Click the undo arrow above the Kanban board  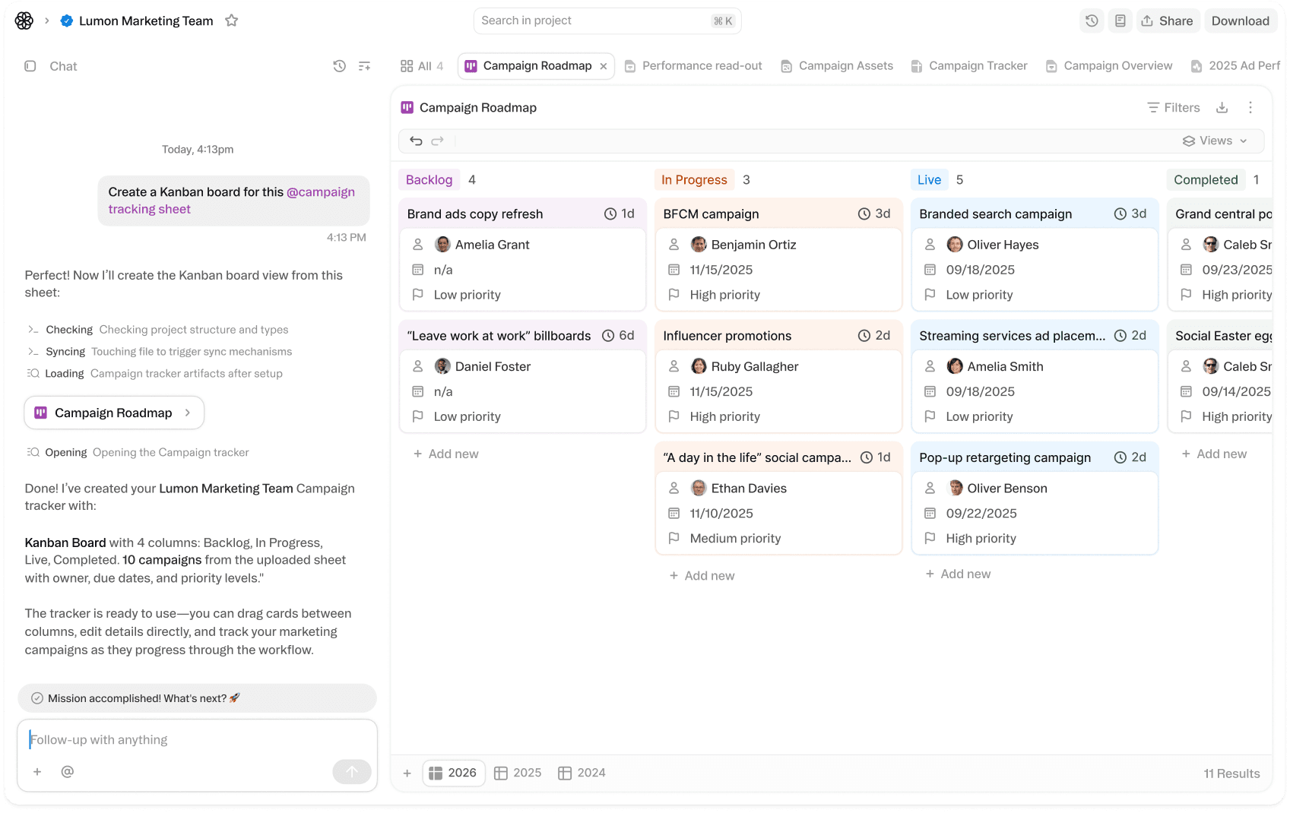coord(416,141)
